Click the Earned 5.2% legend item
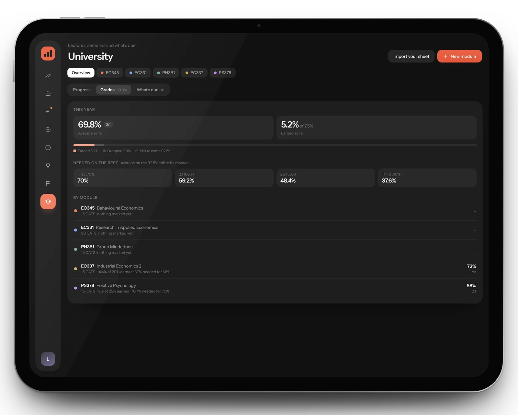518x415 pixels. (x=86, y=151)
